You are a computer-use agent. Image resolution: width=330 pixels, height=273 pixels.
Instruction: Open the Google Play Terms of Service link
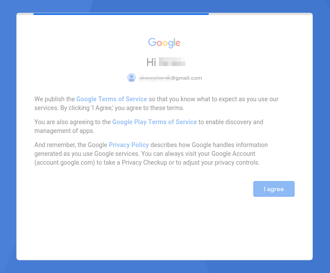tap(154, 122)
